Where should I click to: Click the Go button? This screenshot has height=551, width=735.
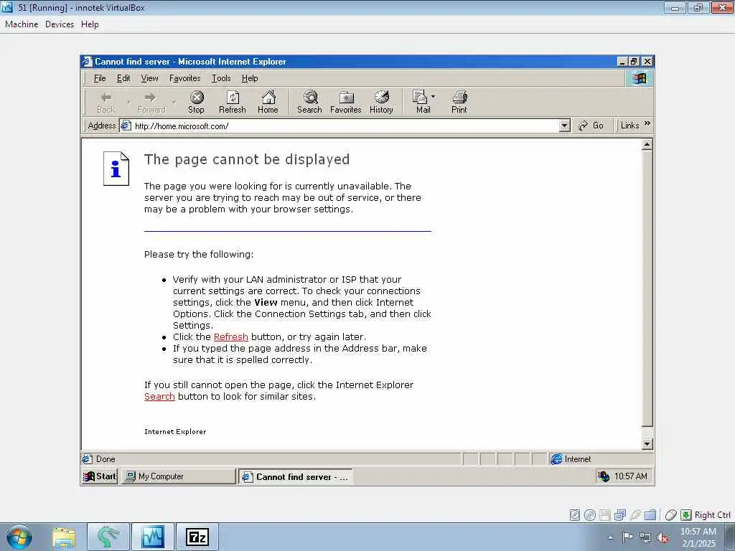coord(591,126)
